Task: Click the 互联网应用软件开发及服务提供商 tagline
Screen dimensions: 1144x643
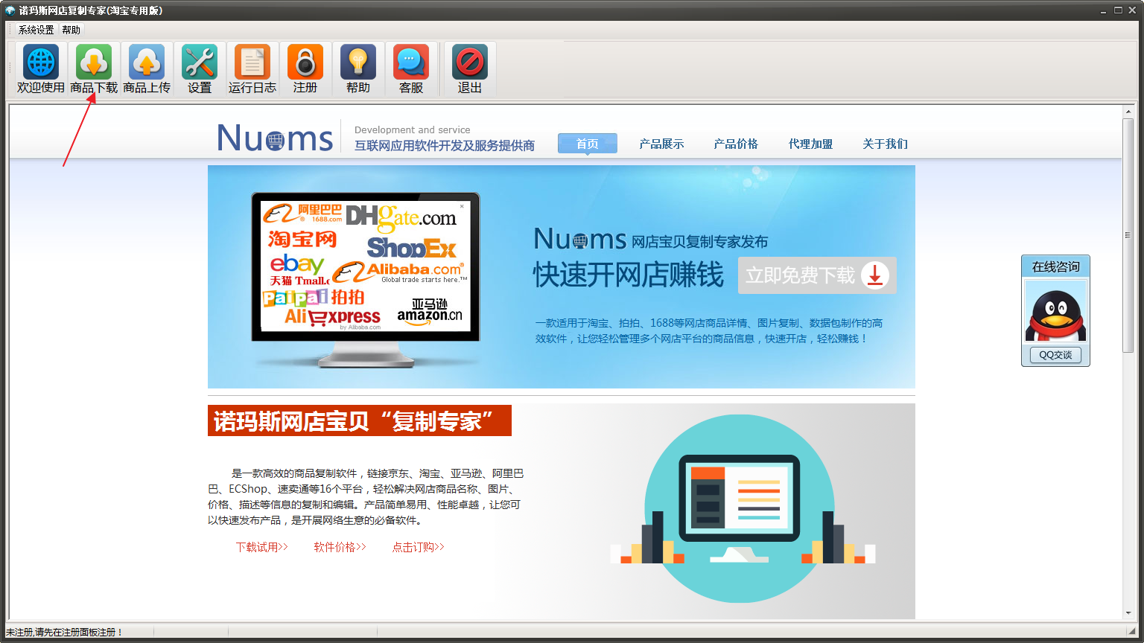Action: (x=445, y=146)
